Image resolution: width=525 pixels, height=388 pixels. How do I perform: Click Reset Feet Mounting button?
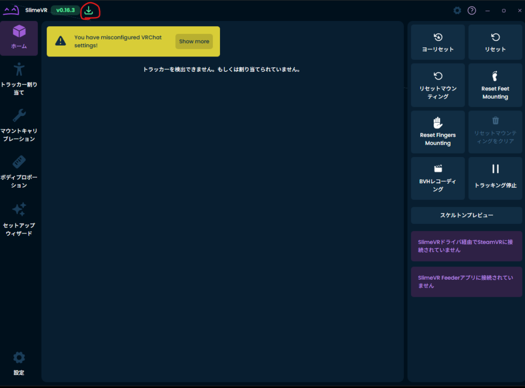pos(495,85)
